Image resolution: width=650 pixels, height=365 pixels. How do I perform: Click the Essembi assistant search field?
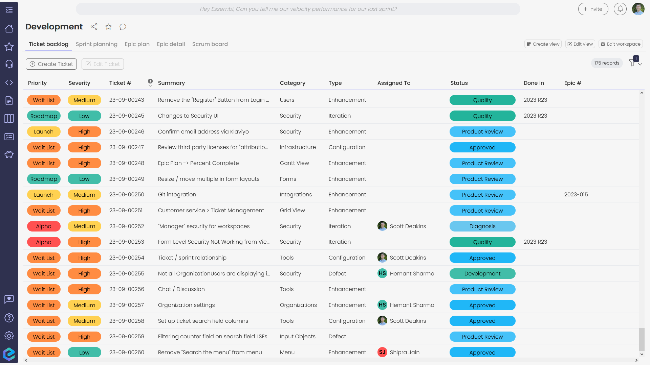(298, 9)
